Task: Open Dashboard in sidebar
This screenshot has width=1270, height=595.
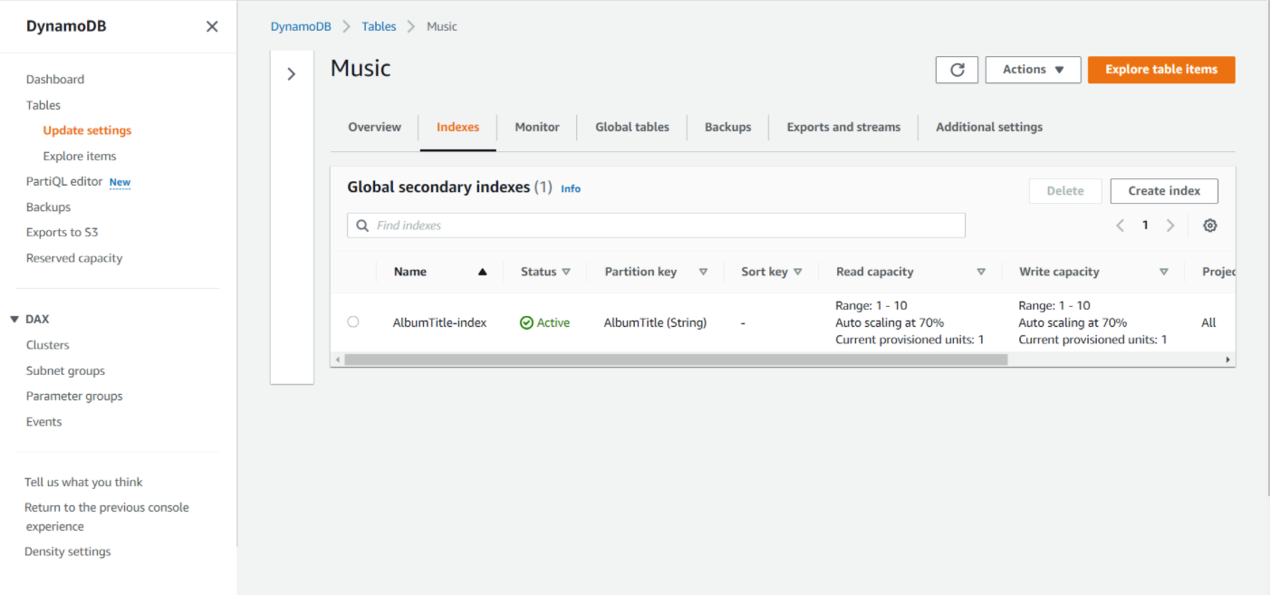Action: tap(55, 80)
